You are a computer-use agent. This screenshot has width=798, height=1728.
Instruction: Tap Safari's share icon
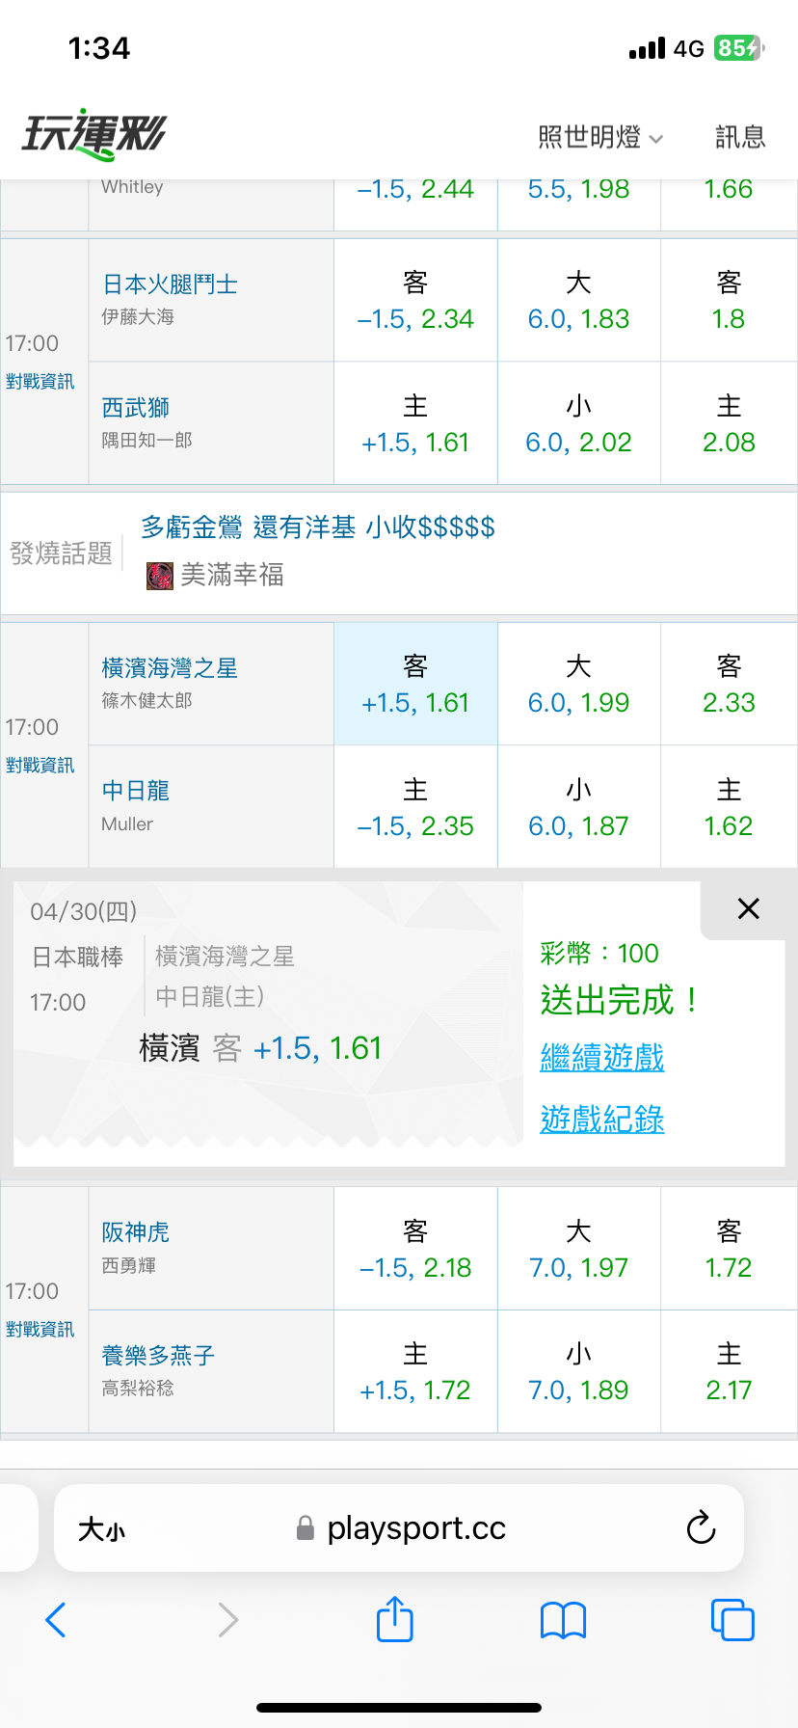pyautogui.click(x=394, y=1619)
